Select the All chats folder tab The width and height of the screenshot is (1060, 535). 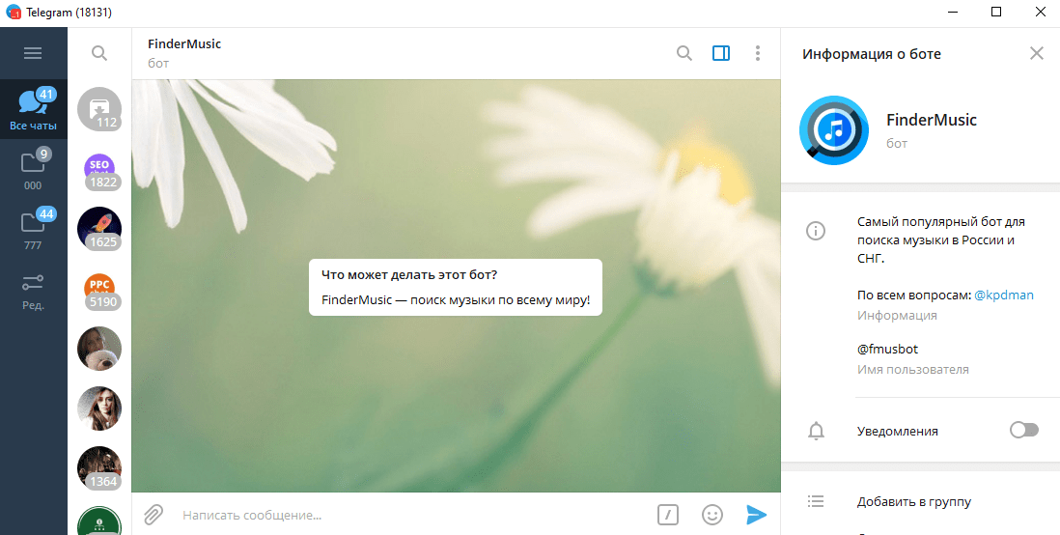(33, 108)
